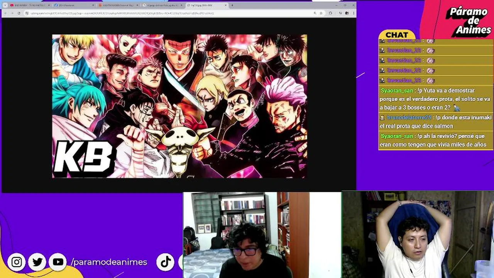The image size is (494, 278).
Task: Click the TikTok icon in the footer
Action: (166, 262)
